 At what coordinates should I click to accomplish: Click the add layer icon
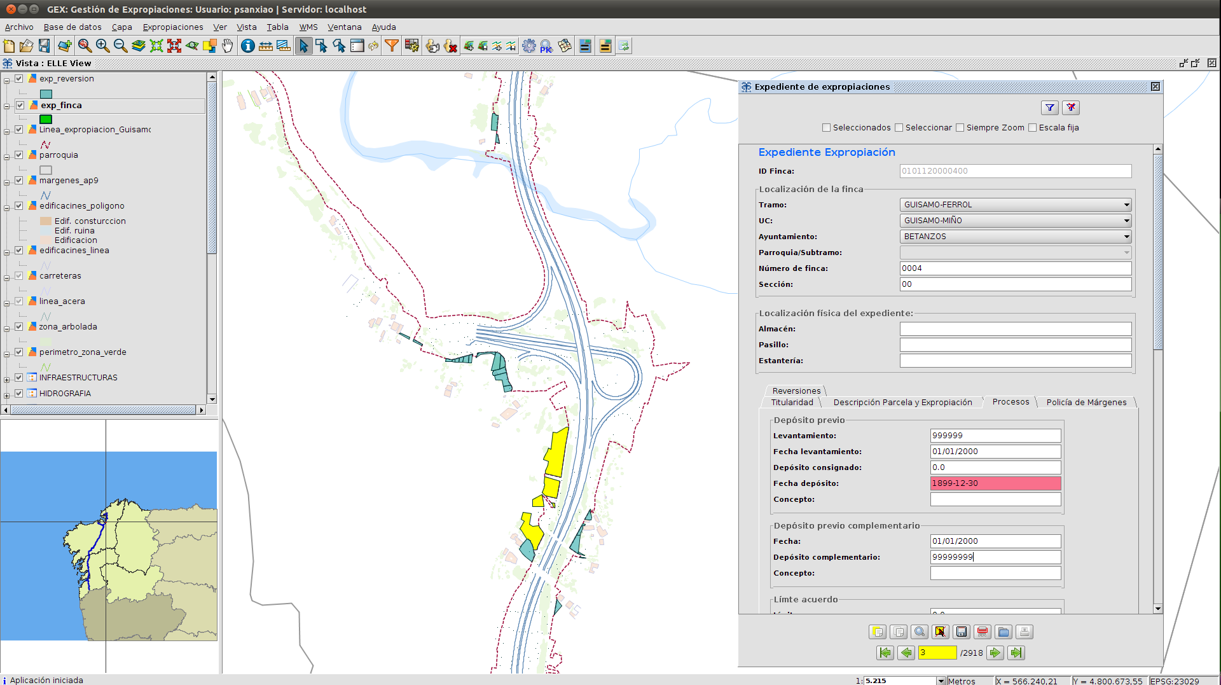point(64,46)
